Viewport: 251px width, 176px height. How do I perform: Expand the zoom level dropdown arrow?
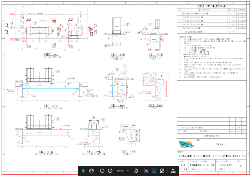[x=128, y=171]
